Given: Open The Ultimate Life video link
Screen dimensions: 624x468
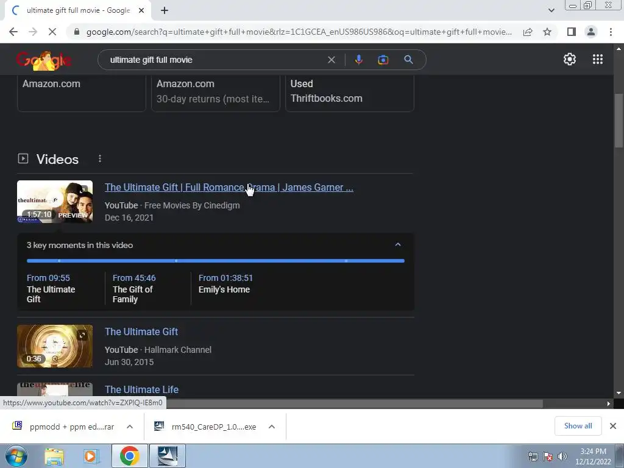Looking at the screenshot, I should [141, 389].
